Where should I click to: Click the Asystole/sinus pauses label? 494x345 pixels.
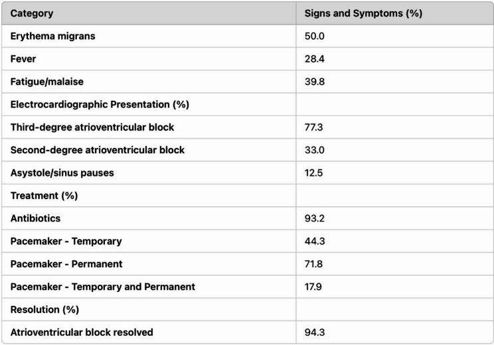62,173
